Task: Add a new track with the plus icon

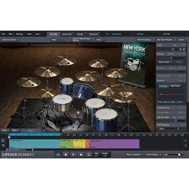Action: pyautogui.click(x=44, y=131)
